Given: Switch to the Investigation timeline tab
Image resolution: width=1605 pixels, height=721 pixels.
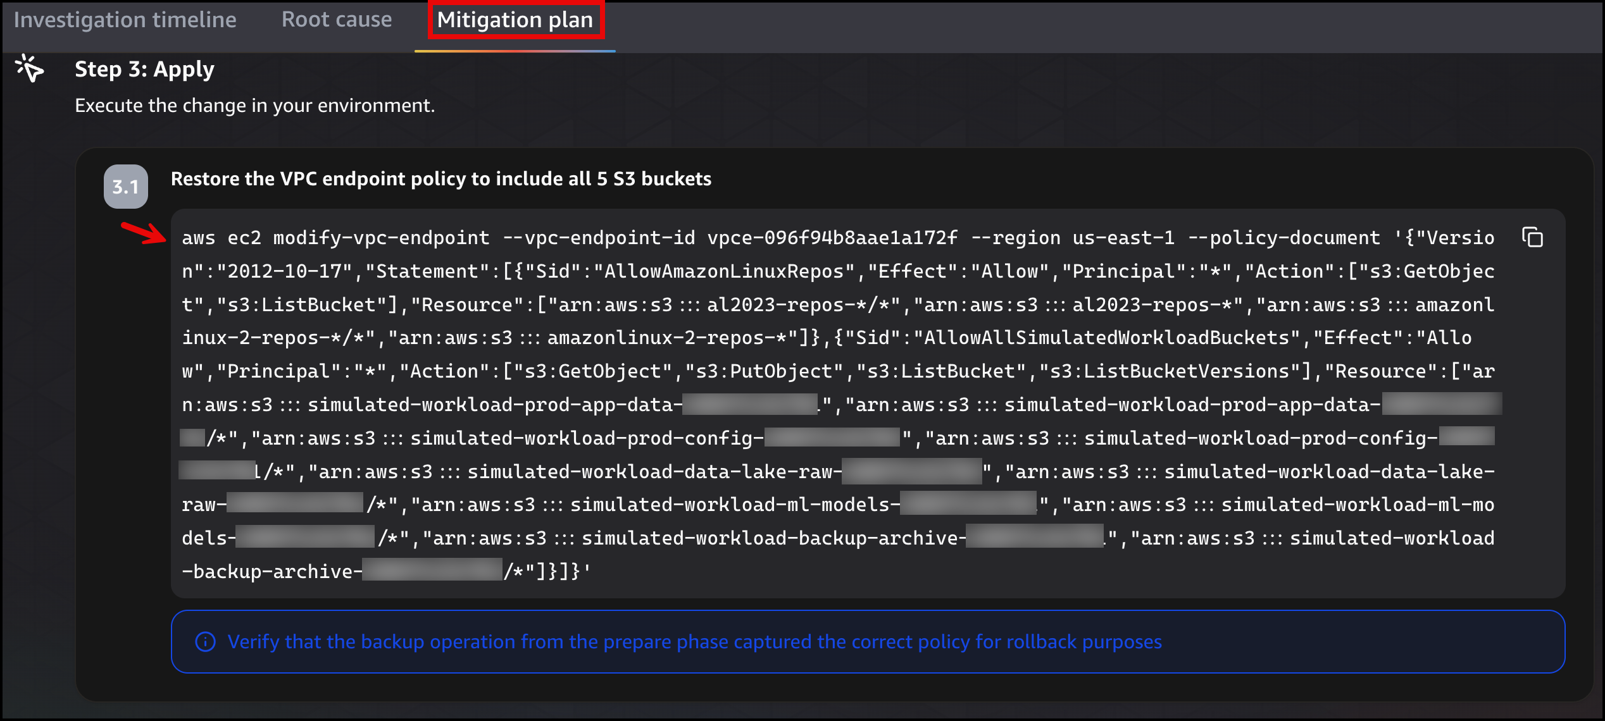Looking at the screenshot, I should pos(127,19).
